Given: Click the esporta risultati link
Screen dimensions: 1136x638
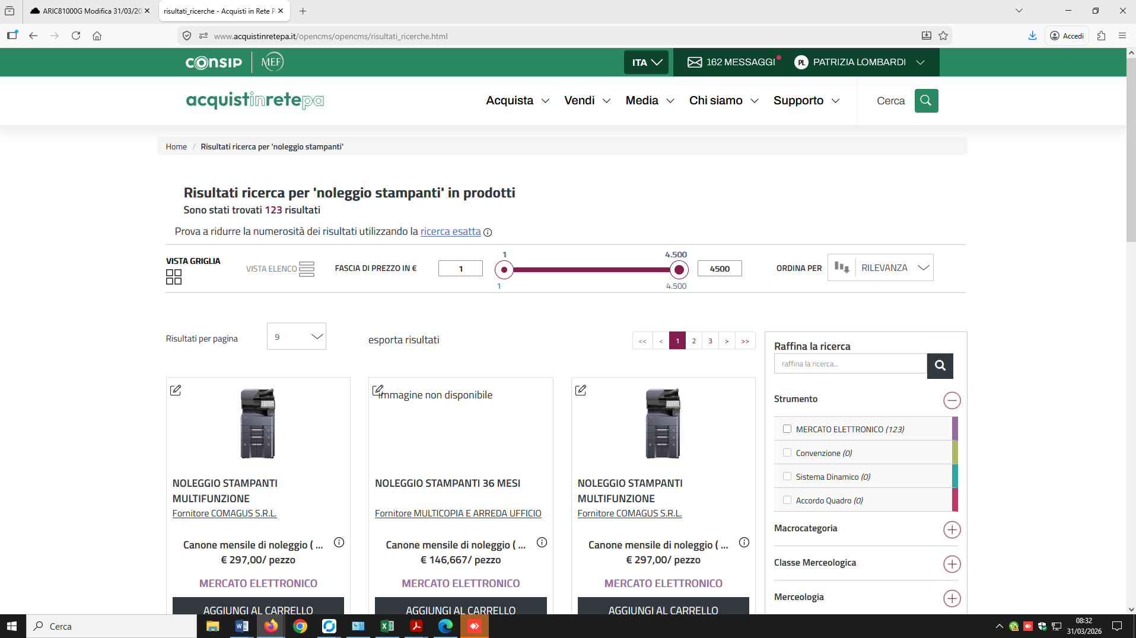Looking at the screenshot, I should [x=403, y=340].
